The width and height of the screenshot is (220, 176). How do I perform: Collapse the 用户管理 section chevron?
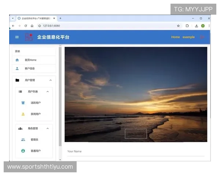click(x=51, y=80)
